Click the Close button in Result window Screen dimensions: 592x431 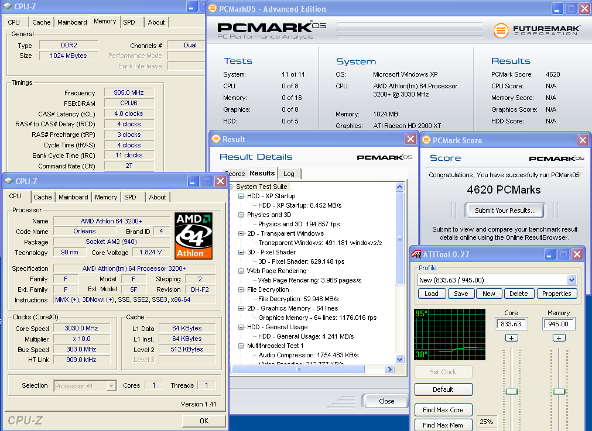[x=385, y=401]
